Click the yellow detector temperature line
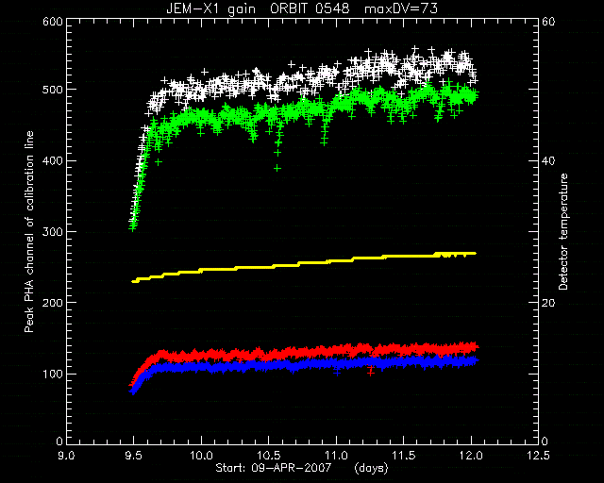The height and width of the screenshot is (483, 604). tap(304, 267)
